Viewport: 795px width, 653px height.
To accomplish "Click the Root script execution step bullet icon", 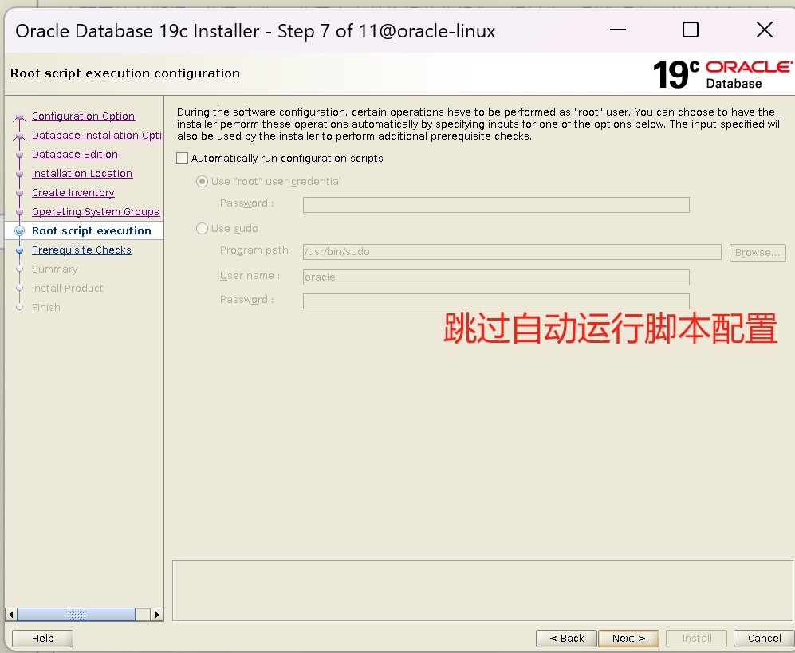I will (20, 230).
